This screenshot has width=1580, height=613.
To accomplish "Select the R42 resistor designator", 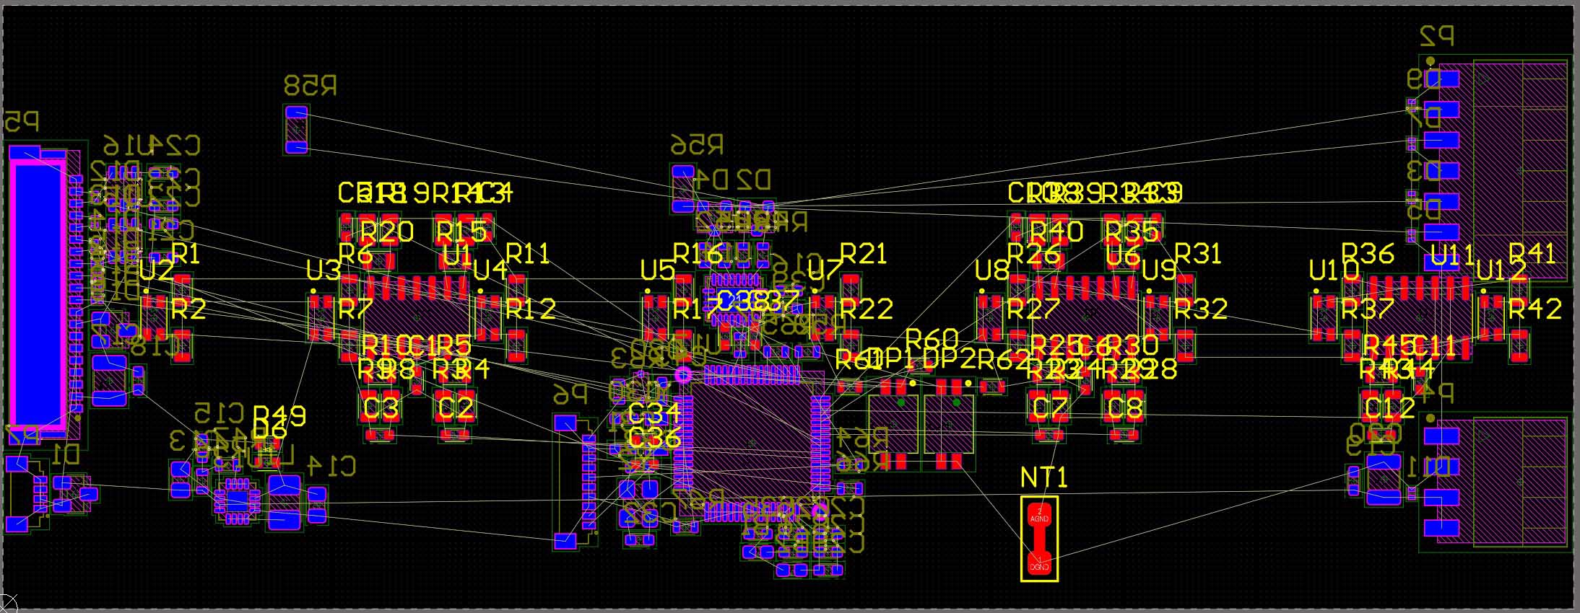I will (1535, 309).
